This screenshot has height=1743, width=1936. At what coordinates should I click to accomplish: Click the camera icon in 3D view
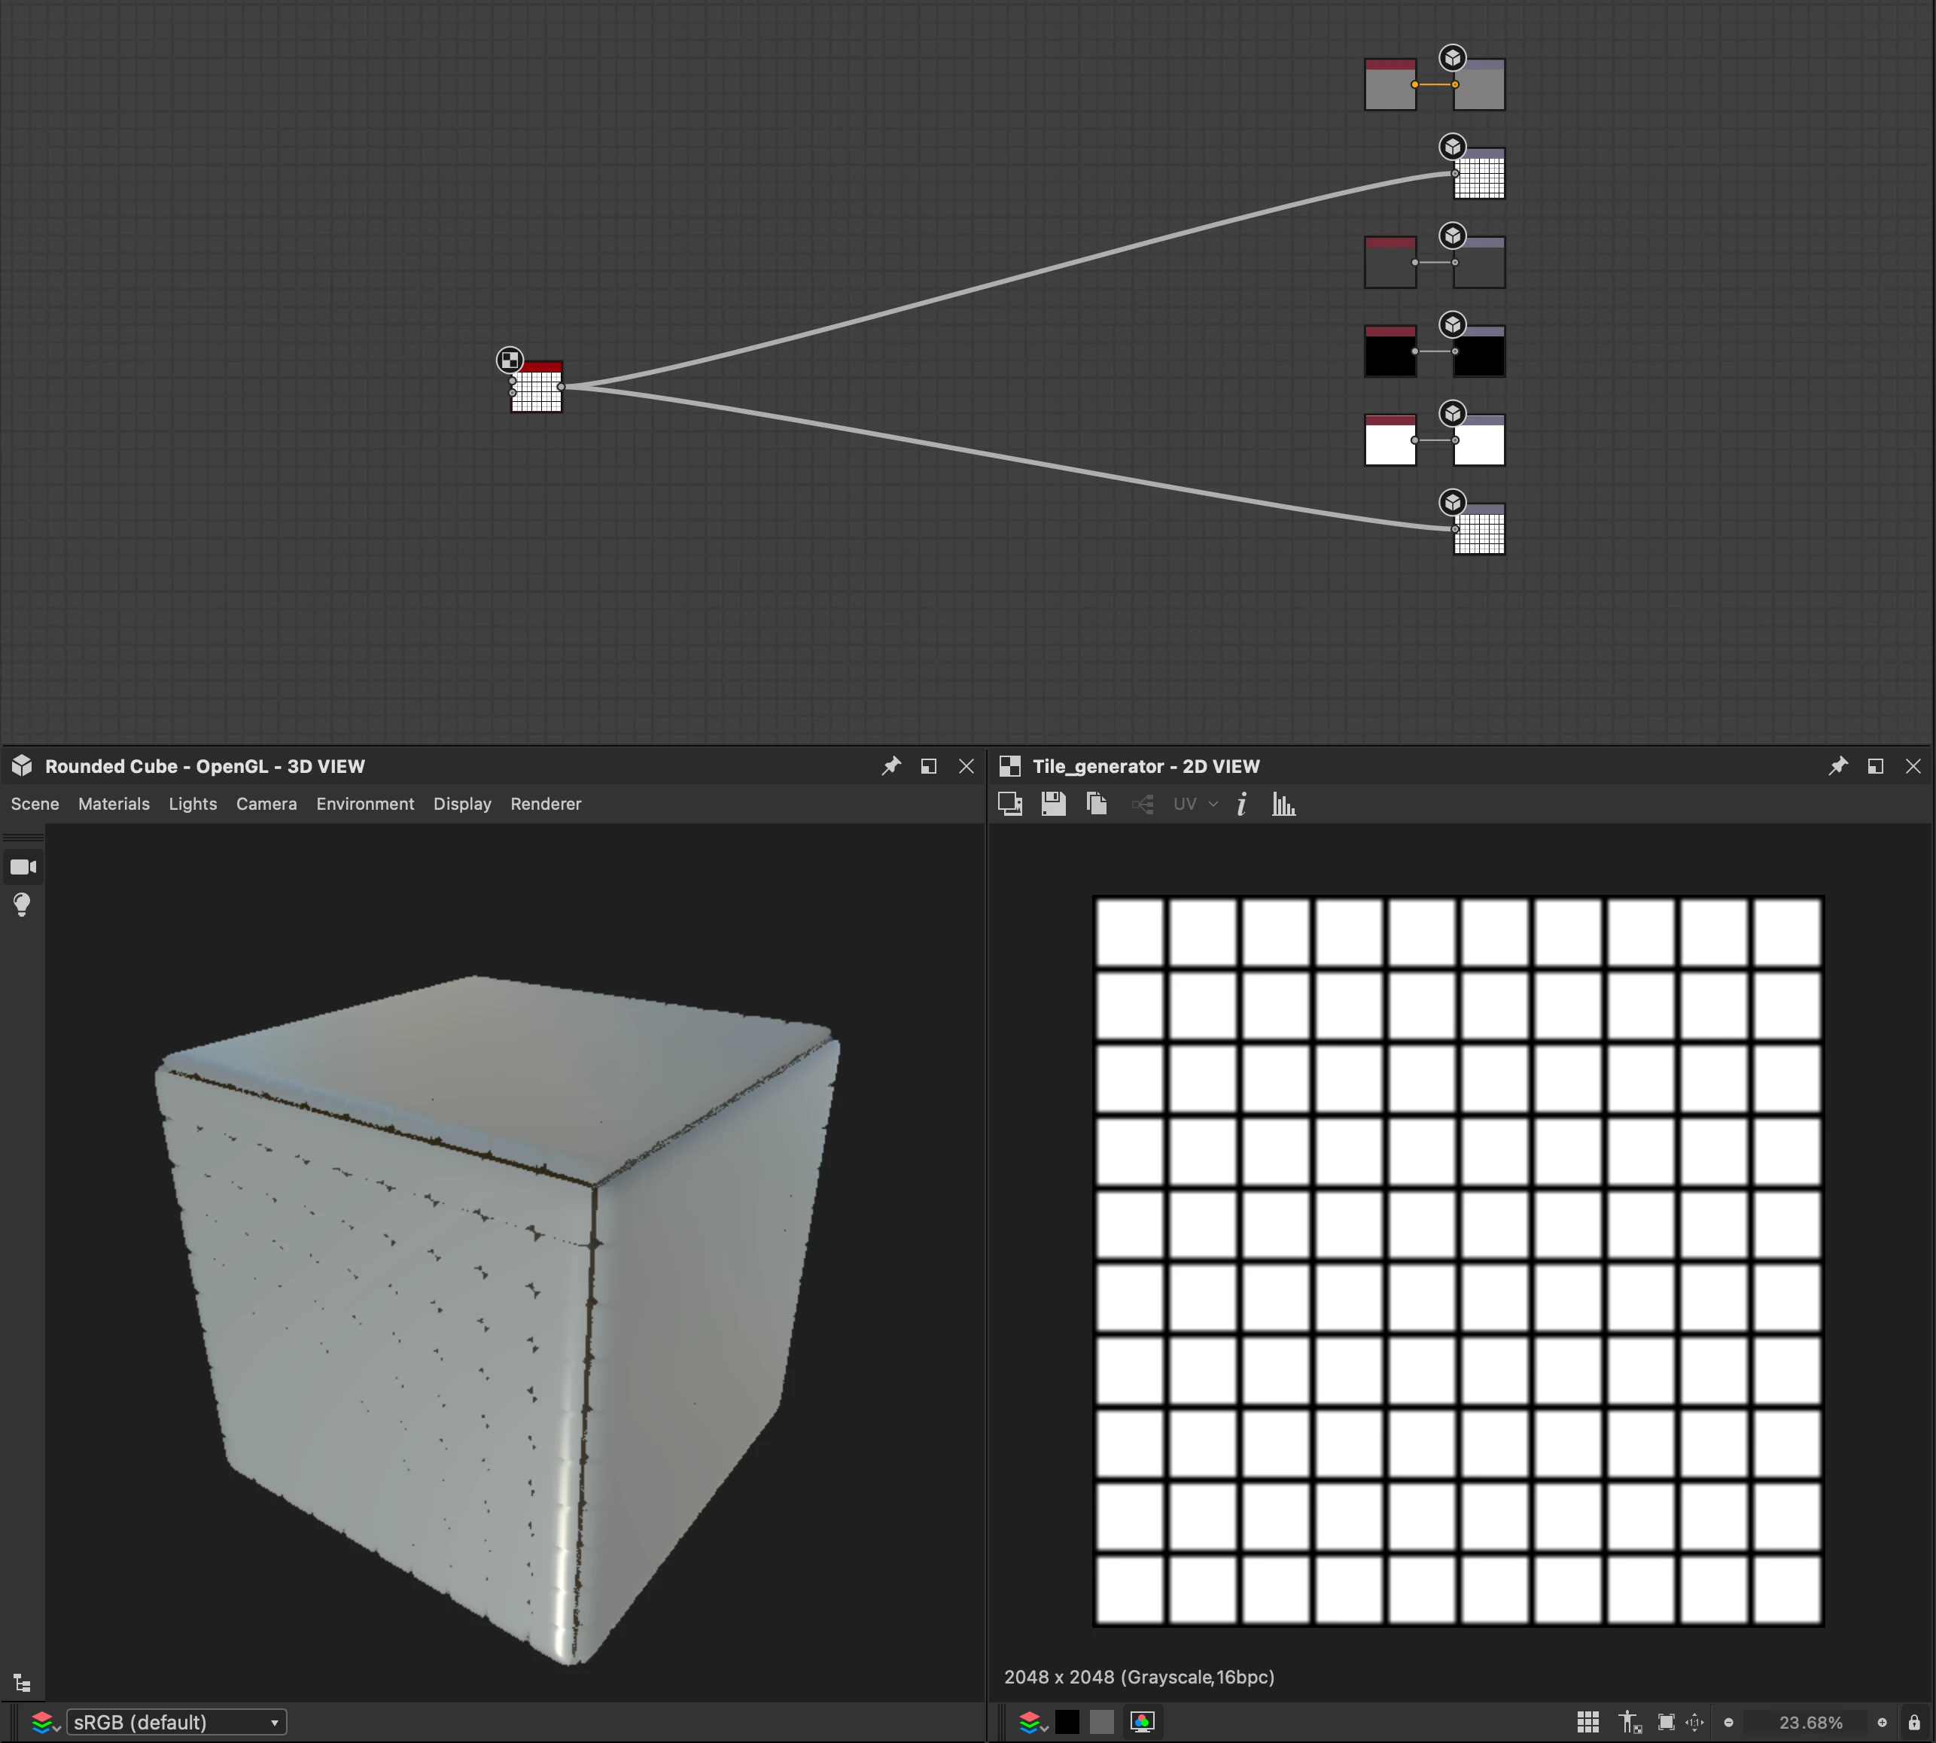(x=23, y=867)
